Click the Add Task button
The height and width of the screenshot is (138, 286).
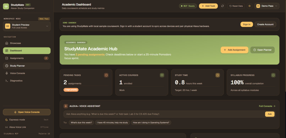(x=208, y=6)
